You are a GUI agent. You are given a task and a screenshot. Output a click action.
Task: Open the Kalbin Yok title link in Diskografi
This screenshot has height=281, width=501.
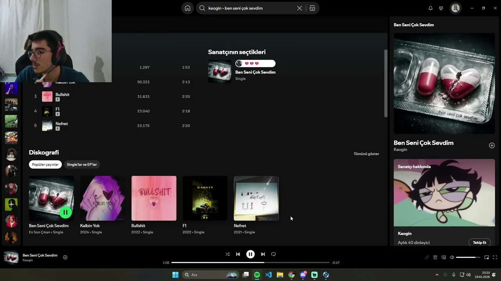[90, 226]
